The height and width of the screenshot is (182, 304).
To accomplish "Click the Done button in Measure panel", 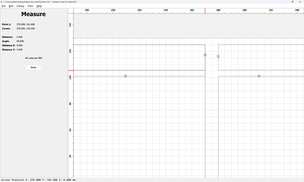I will 33,67.
